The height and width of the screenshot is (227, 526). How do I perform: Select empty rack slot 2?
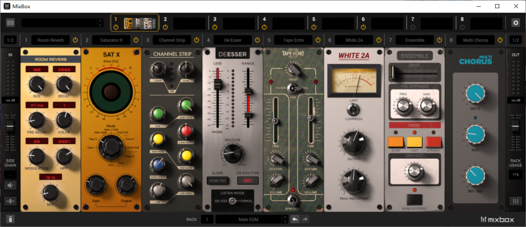click(189, 24)
